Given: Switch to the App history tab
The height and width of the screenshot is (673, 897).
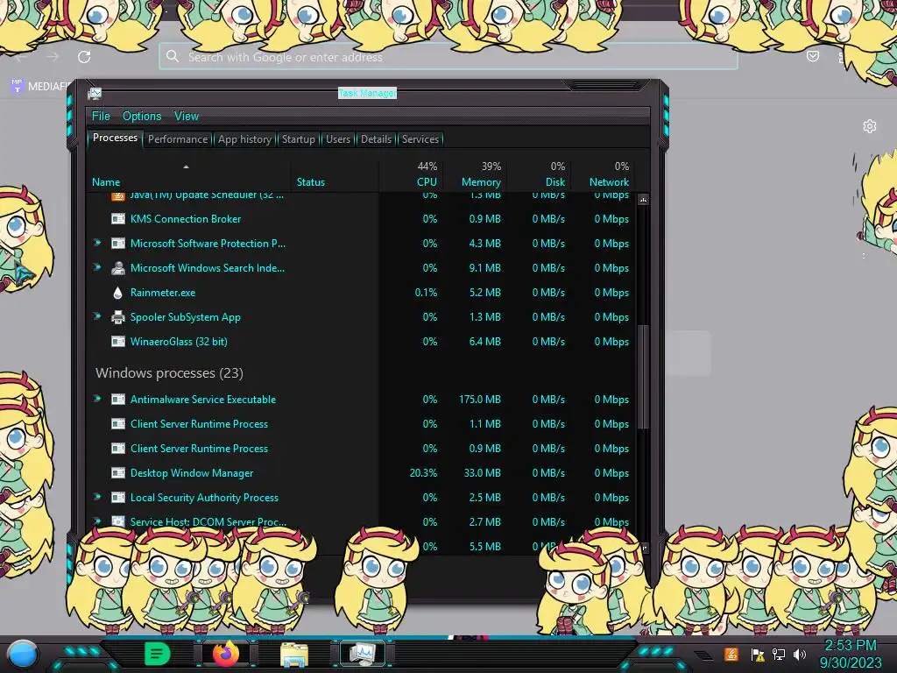Looking at the screenshot, I should (x=244, y=139).
